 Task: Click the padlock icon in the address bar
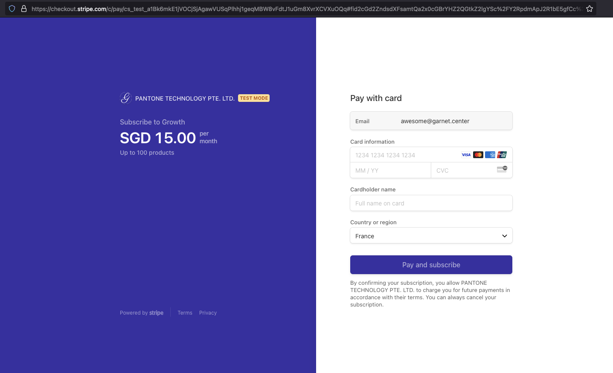point(24,9)
